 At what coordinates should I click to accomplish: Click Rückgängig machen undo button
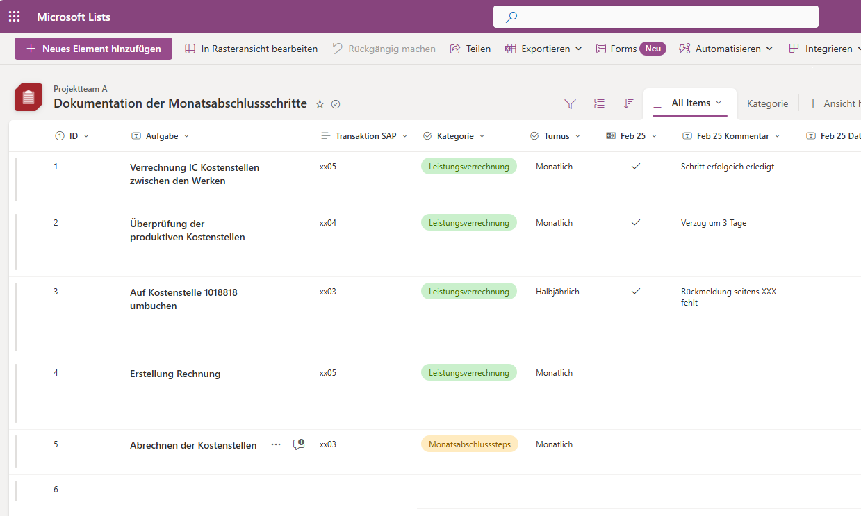[384, 49]
